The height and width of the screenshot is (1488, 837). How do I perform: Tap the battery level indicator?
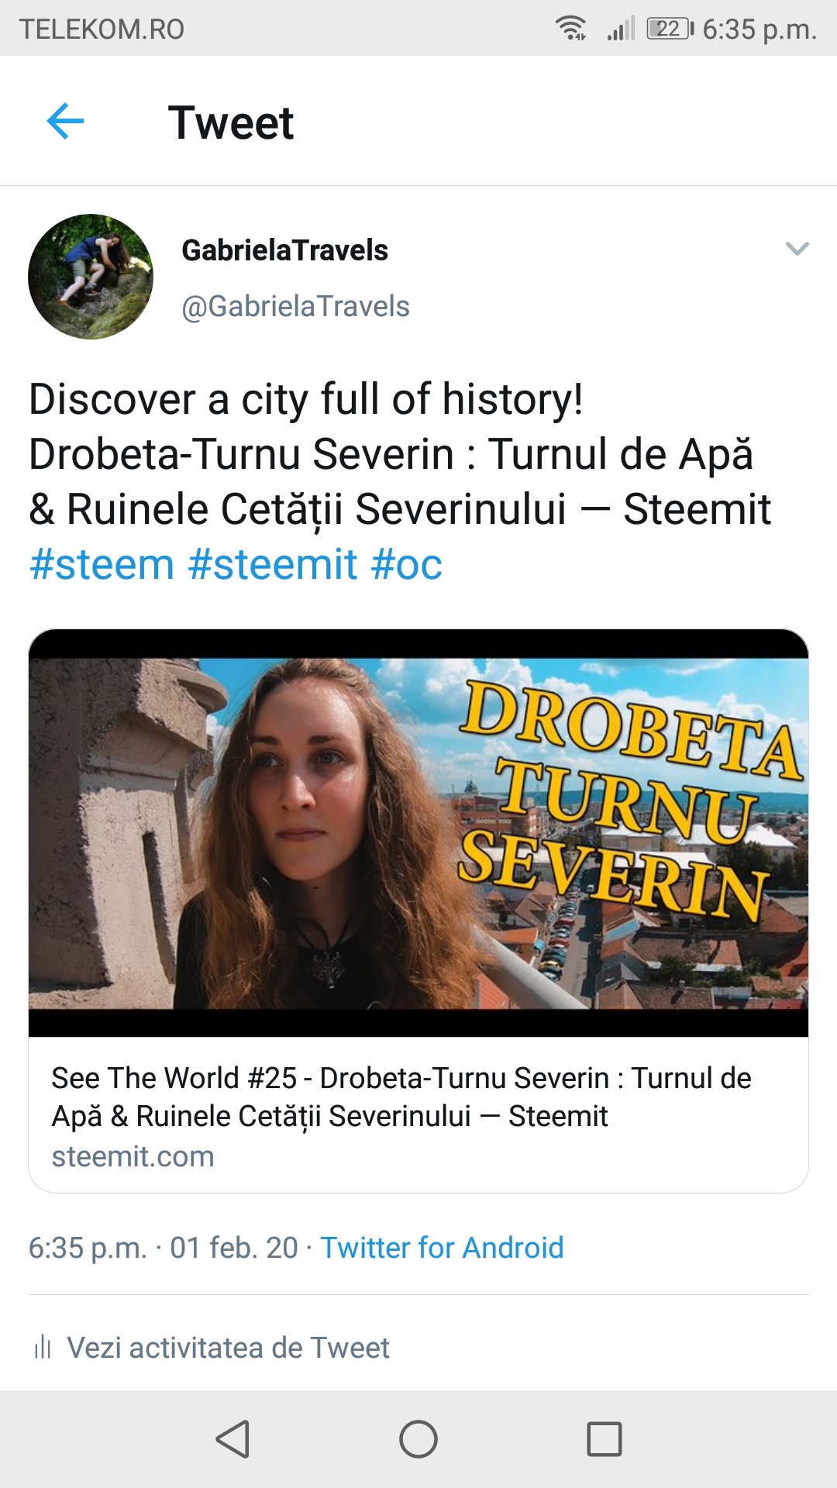[x=670, y=29]
